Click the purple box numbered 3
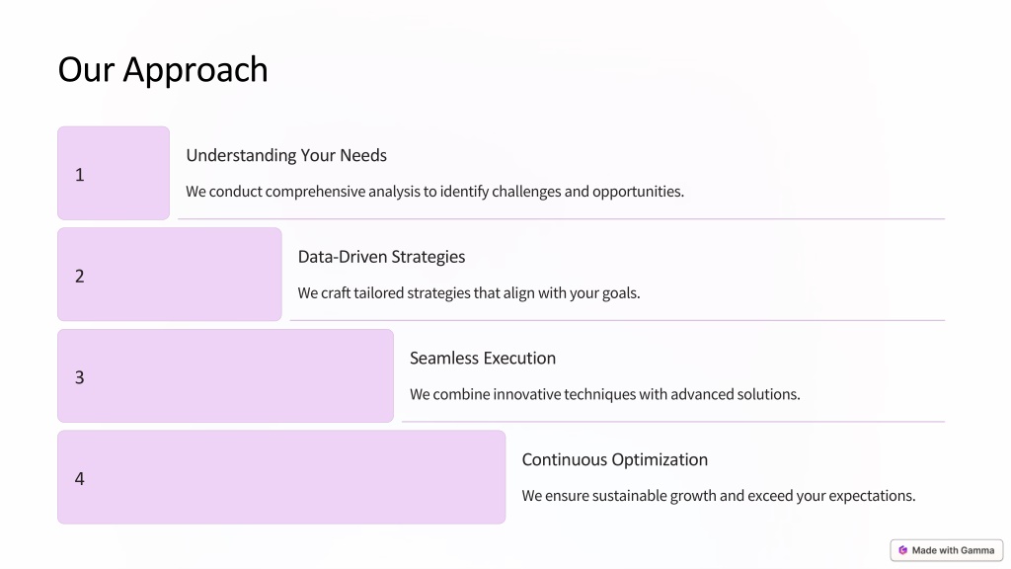This screenshot has width=1011, height=569. click(226, 375)
